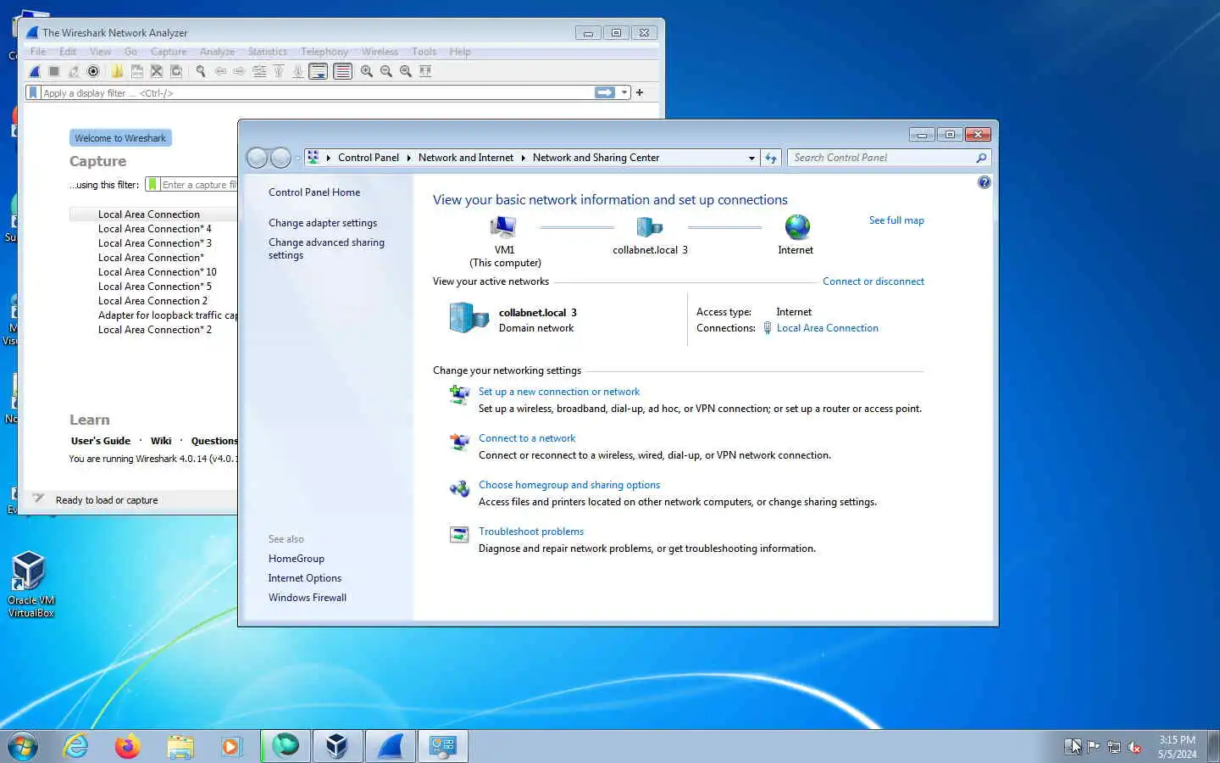Viewport: 1220px width, 763px height.
Task: Restart the current capture in the Wireshark toolbar
Action: click(x=74, y=71)
